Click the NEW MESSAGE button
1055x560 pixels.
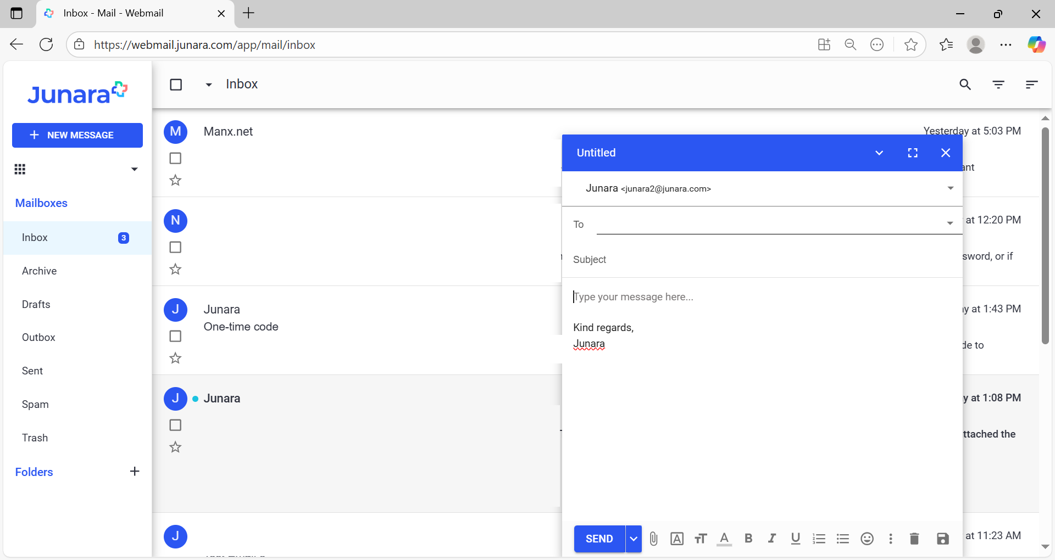click(77, 135)
